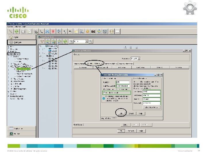Select Single Number Reach in the tree
Viewport: 207px width, 155px height.
pyautogui.click(x=24, y=74)
